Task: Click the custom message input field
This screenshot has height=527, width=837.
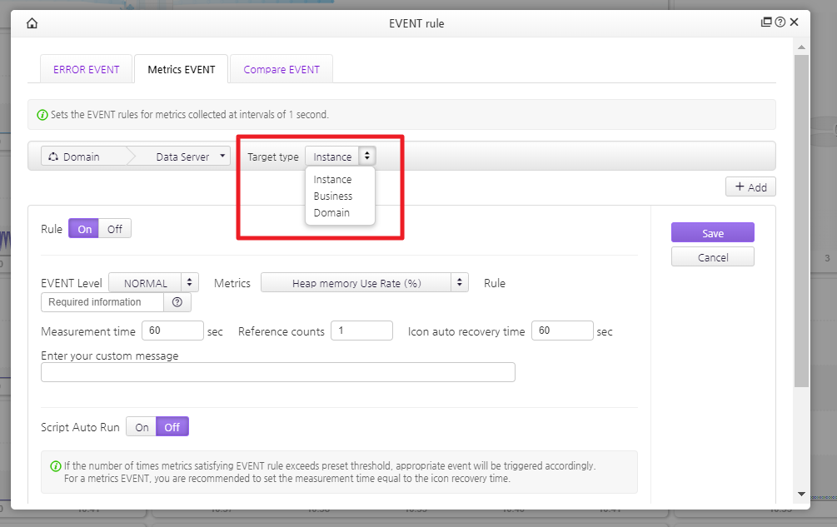Action: 278,372
